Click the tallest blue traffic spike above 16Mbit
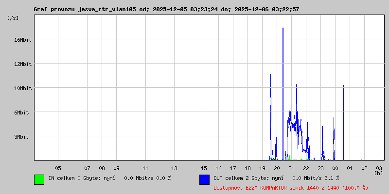Screen dimensions: 389x194 point(283,58)
